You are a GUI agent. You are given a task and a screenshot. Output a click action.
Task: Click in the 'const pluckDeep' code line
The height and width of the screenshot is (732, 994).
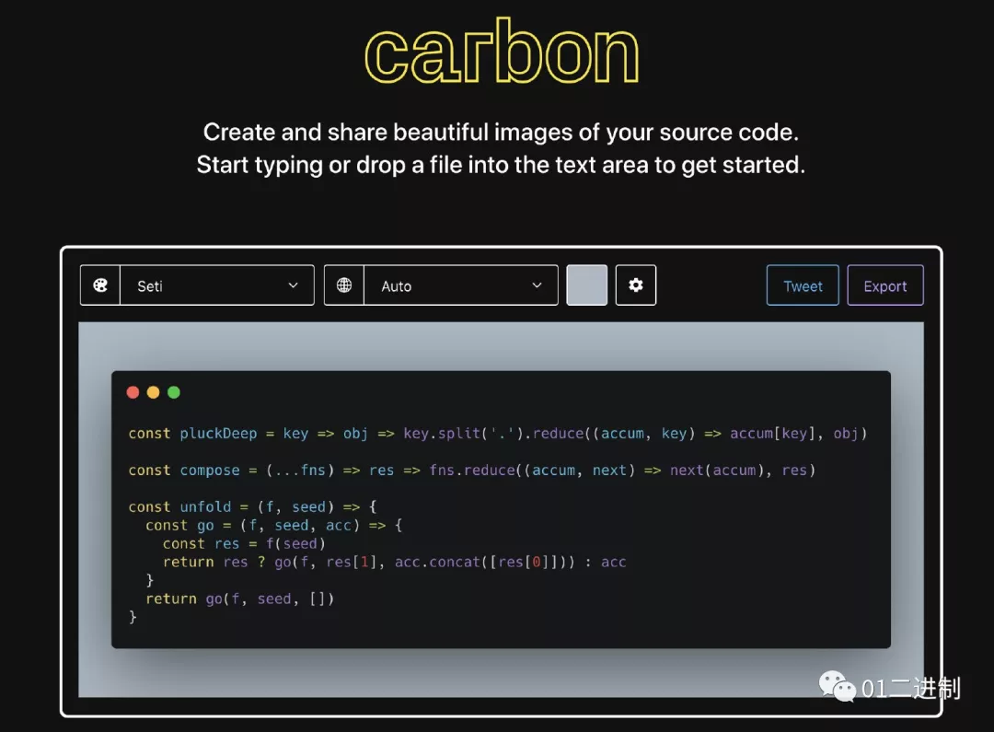point(498,434)
